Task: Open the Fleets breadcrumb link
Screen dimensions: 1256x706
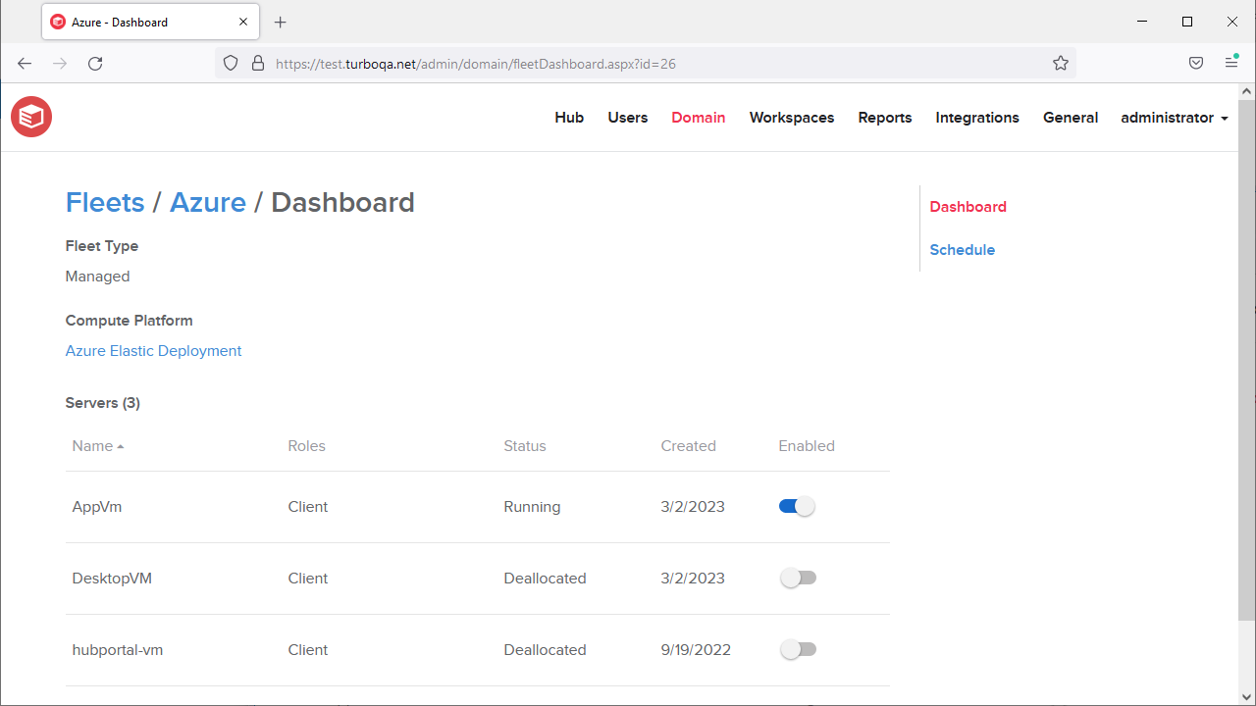Action: [x=105, y=202]
